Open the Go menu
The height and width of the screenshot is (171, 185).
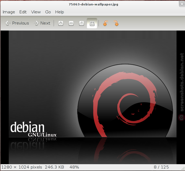pyautogui.click(x=48, y=12)
